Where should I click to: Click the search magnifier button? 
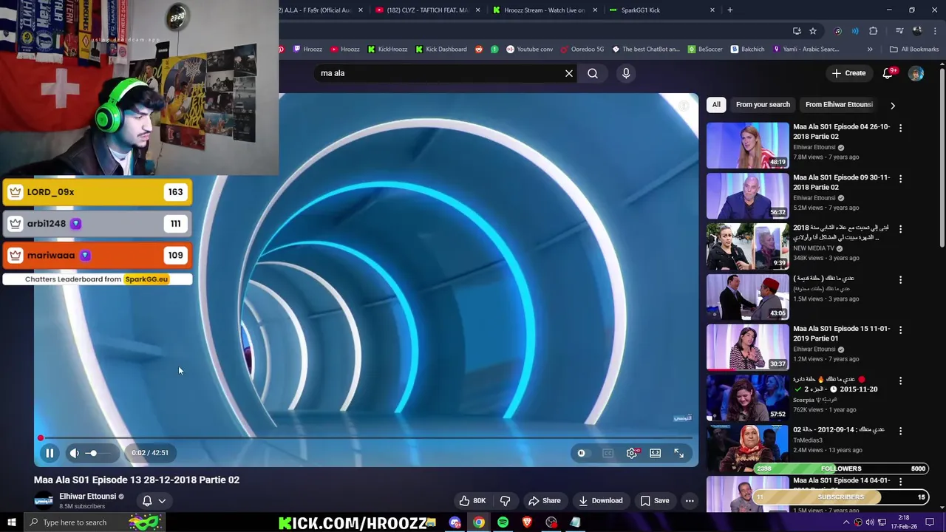pos(593,73)
